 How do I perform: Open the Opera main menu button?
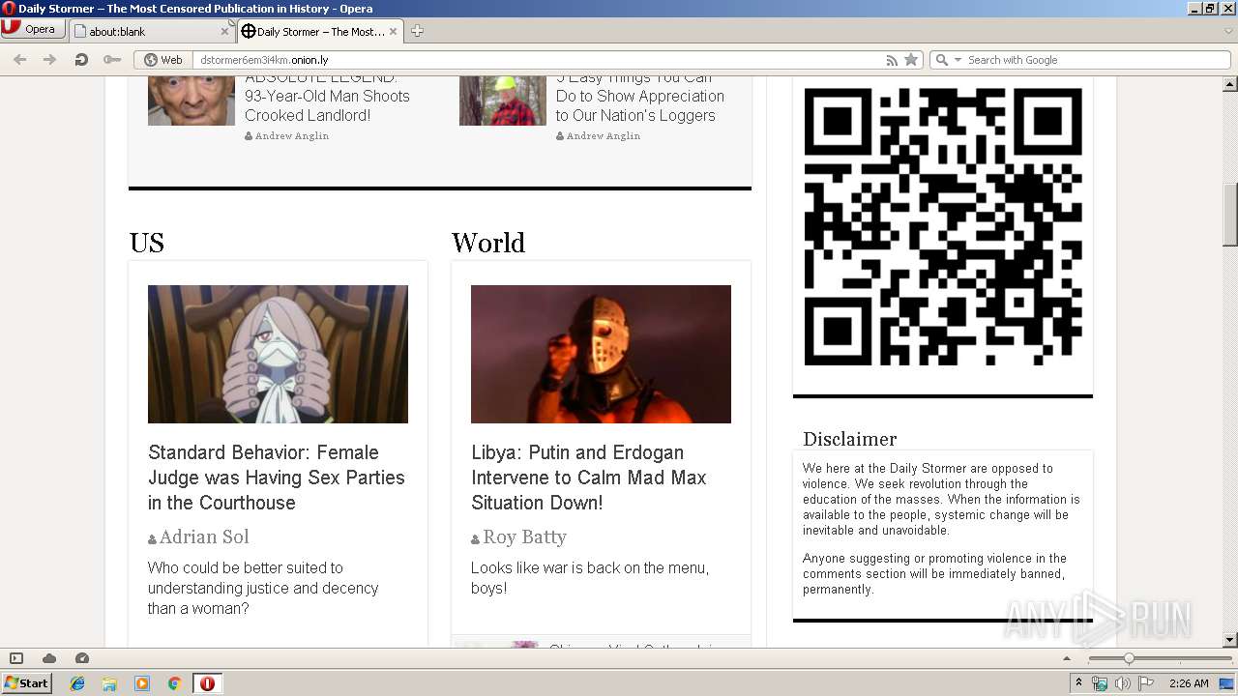coord(33,29)
